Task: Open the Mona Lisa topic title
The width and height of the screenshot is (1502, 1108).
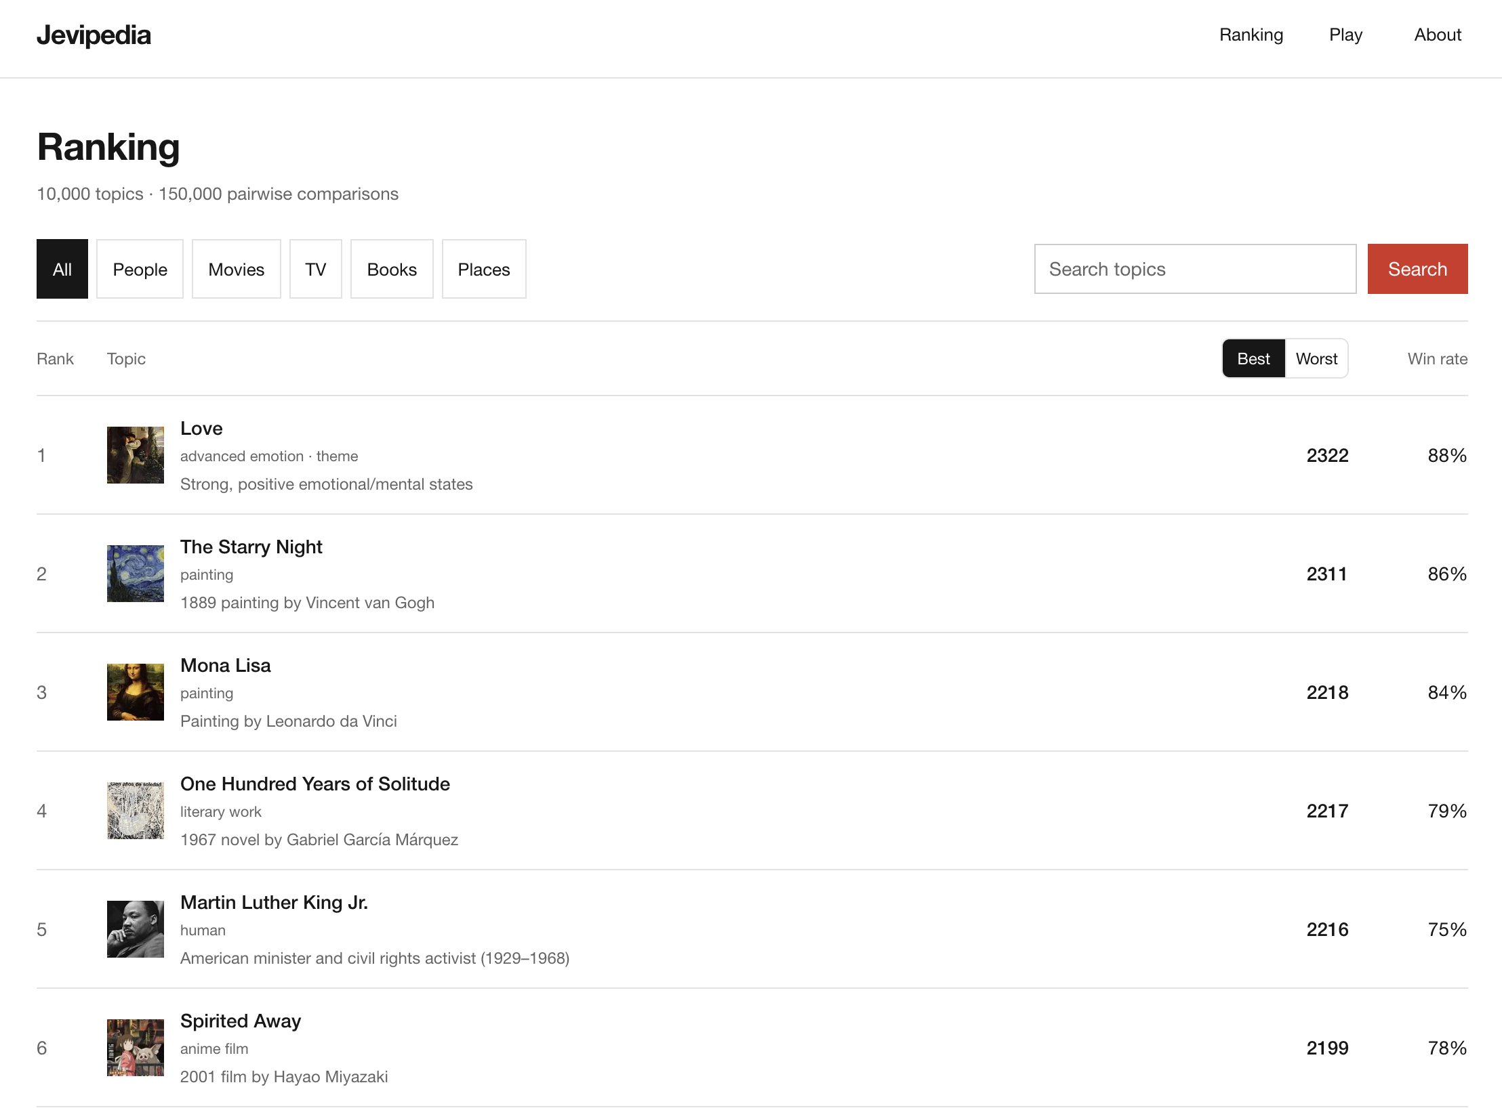Action: tap(225, 665)
